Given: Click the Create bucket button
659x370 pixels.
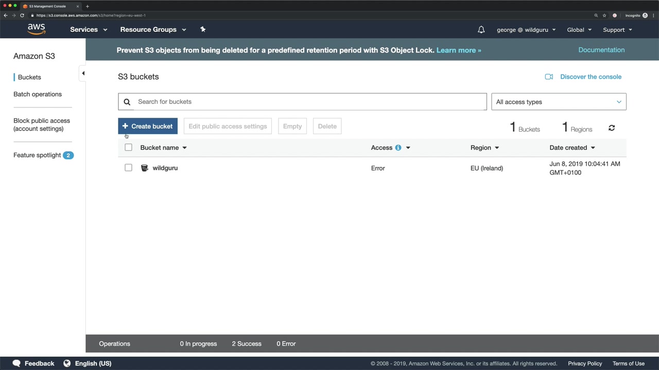Looking at the screenshot, I should point(148,126).
